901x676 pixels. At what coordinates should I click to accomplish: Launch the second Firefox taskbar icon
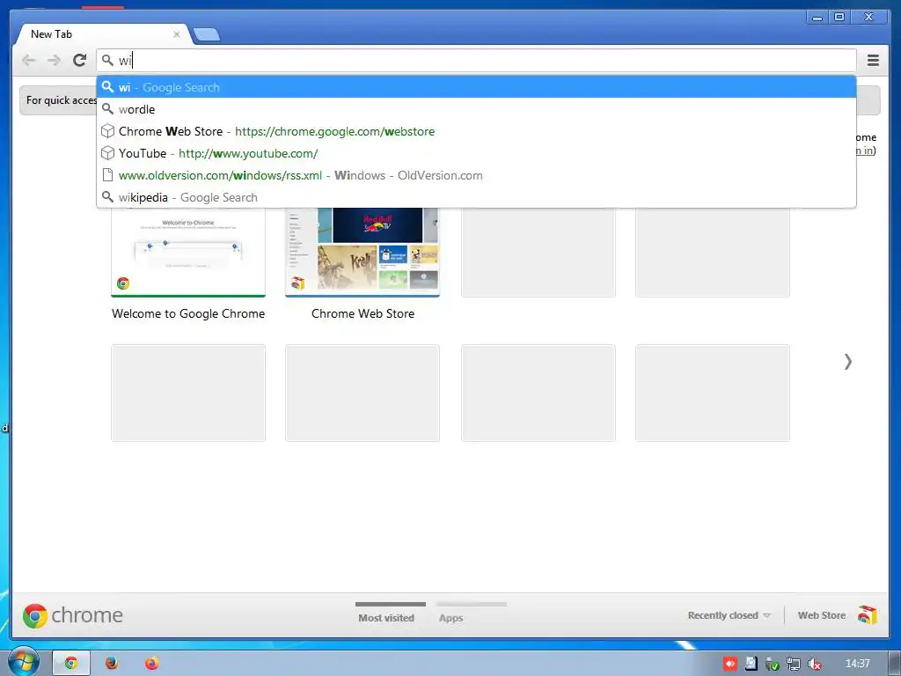tap(151, 663)
